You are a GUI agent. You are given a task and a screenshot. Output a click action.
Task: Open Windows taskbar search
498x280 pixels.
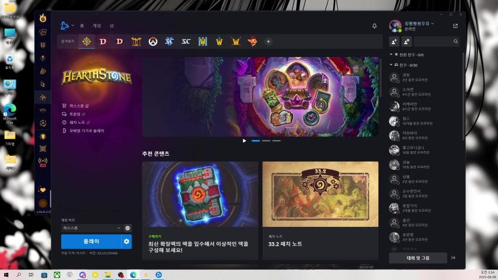tap(19, 275)
